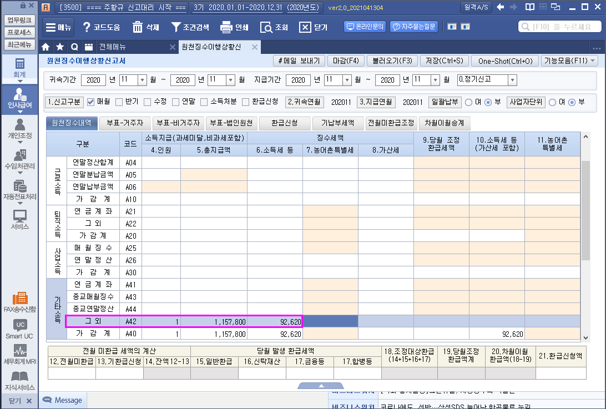606x409 pixels.
Task: Tick the 환급신청 checkbox
Action: (245, 102)
